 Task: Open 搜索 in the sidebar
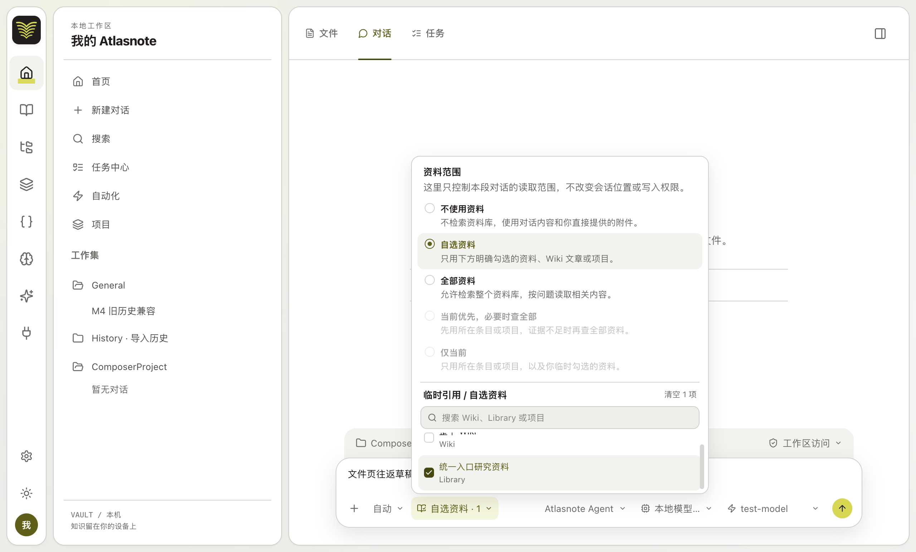pyautogui.click(x=167, y=139)
